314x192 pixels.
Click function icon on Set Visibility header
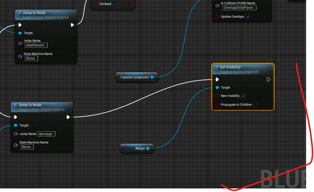tap(217, 67)
